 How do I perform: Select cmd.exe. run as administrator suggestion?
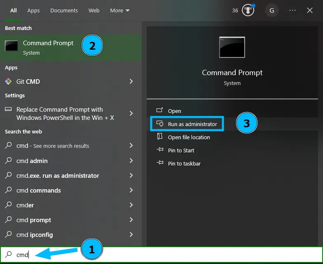click(71, 176)
